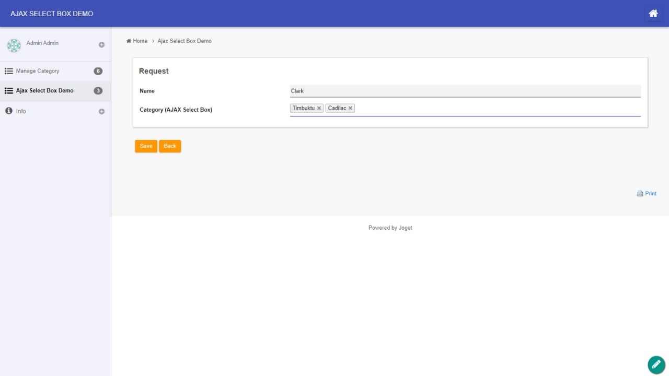Remove the Timbuktu category tag

[x=319, y=108]
